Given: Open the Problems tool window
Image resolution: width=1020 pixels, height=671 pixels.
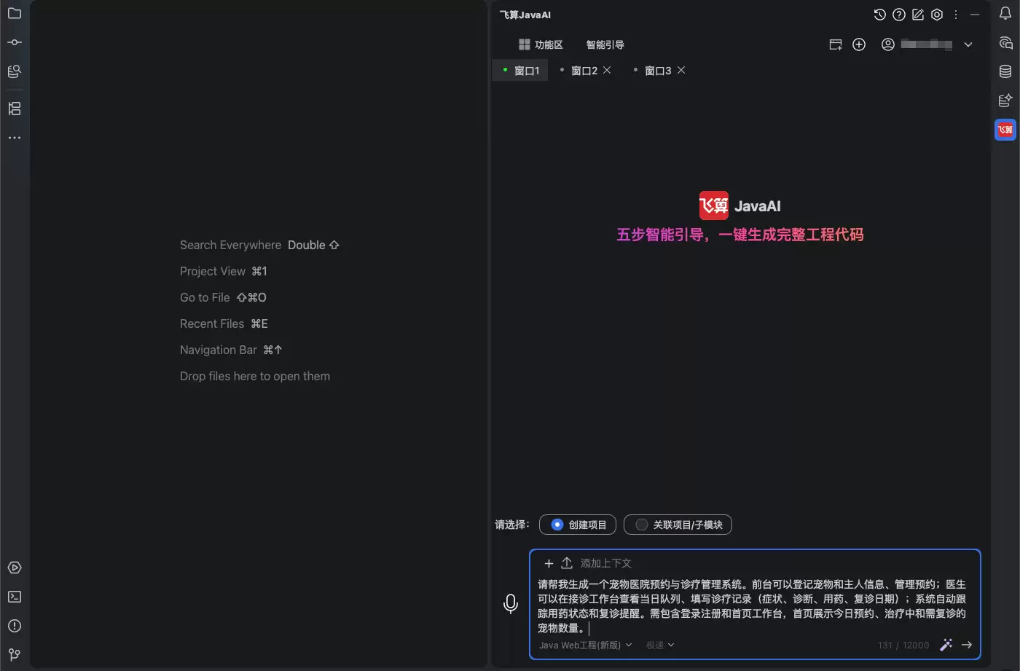Looking at the screenshot, I should pyautogui.click(x=15, y=626).
